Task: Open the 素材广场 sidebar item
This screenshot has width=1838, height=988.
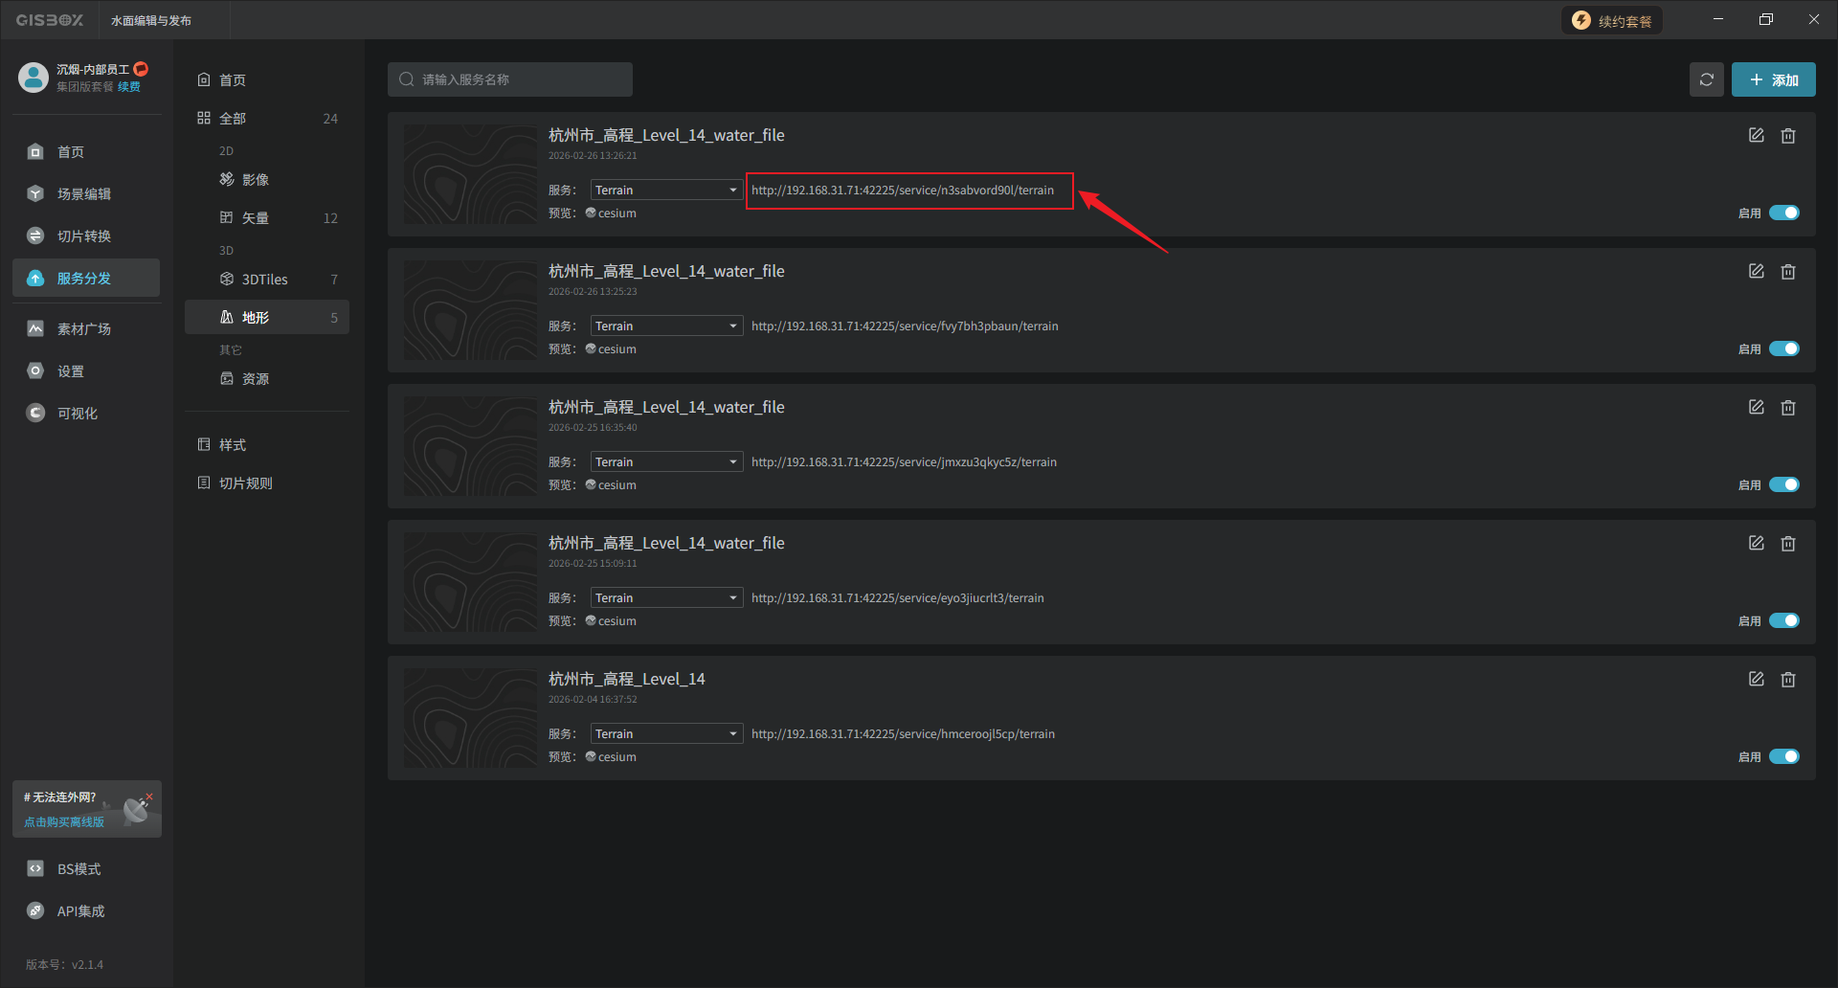Action: [x=84, y=329]
